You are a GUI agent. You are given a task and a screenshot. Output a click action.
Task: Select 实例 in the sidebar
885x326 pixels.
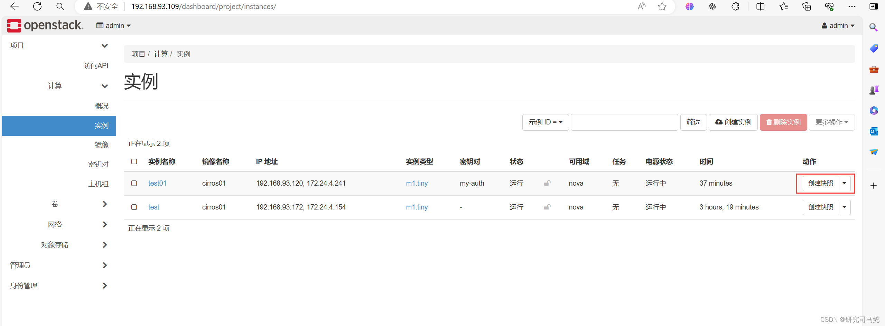coord(59,125)
